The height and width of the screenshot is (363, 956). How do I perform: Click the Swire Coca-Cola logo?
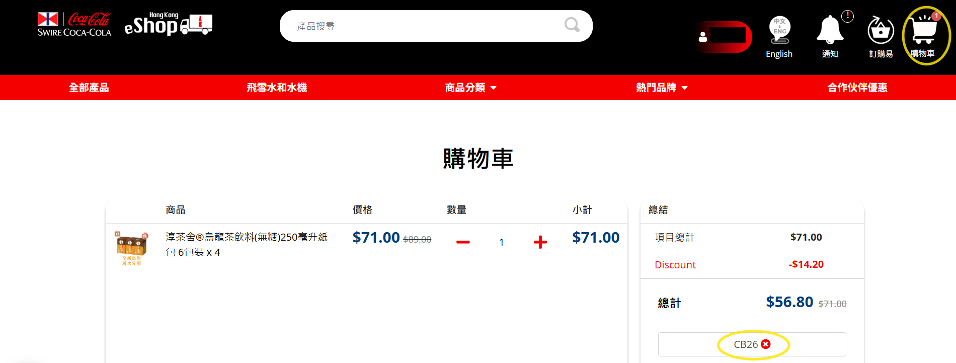click(x=74, y=25)
